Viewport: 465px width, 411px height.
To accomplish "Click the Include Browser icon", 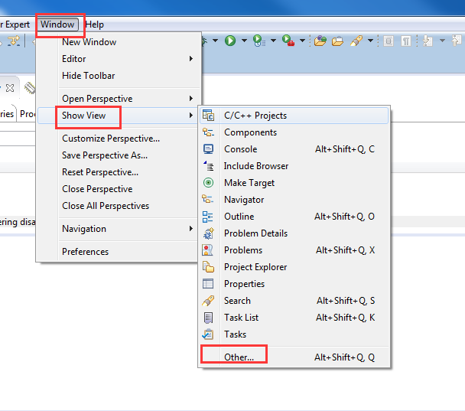I will click(x=208, y=165).
